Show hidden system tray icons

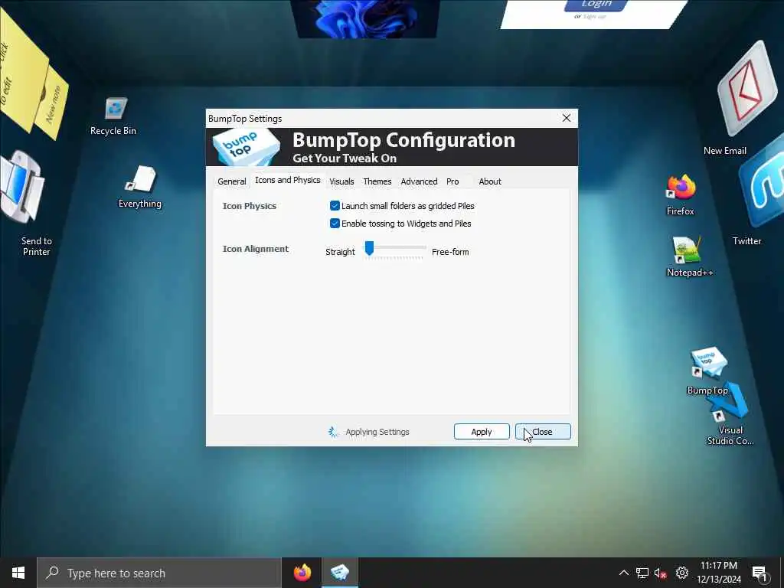pos(623,573)
